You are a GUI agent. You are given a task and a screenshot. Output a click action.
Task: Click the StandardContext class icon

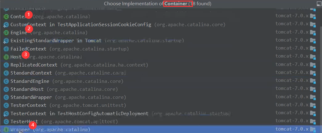click(x=6, y=73)
